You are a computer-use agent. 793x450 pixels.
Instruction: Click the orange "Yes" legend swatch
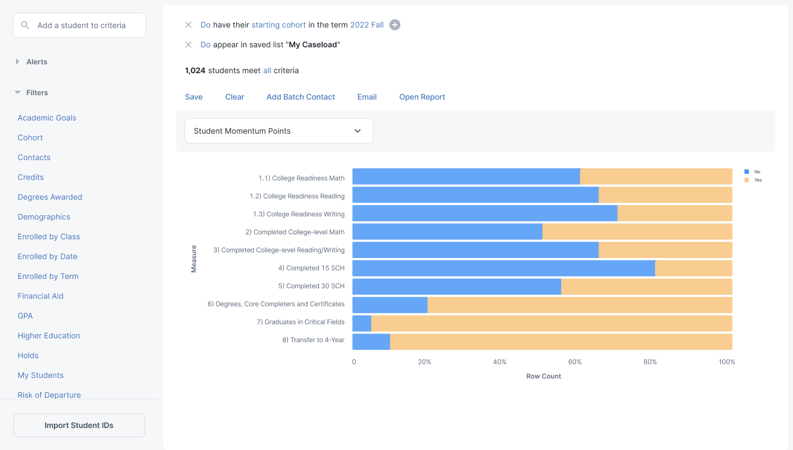click(x=747, y=180)
